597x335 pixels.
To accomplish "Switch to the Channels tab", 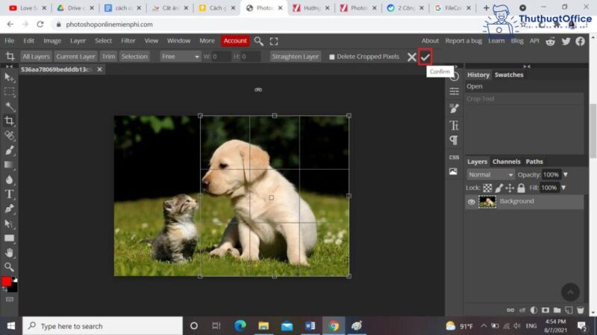I will 506,162.
